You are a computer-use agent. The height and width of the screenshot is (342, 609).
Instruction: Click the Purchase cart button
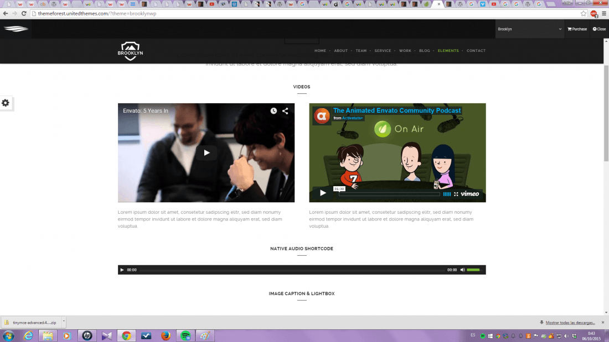[x=577, y=29]
